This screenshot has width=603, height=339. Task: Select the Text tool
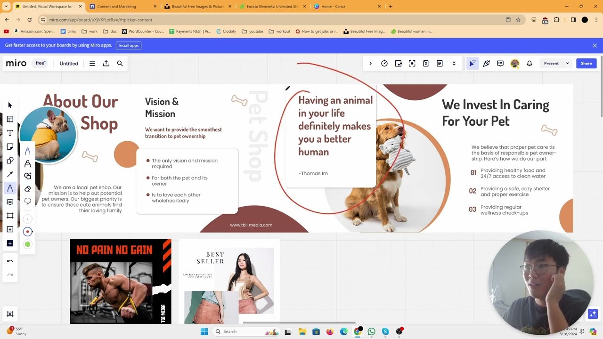(x=10, y=133)
